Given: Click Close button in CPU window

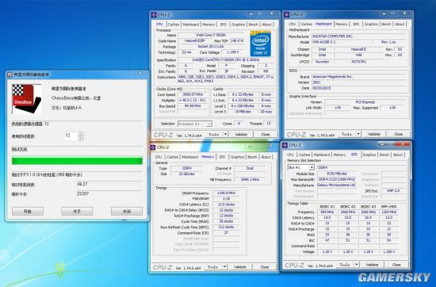Looking at the screenshot, I should point(266,134).
